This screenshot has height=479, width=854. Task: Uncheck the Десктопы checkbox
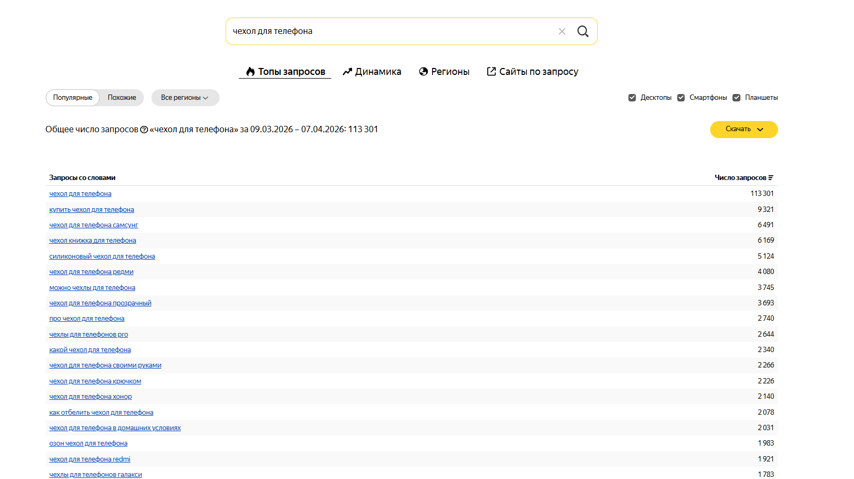click(632, 97)
